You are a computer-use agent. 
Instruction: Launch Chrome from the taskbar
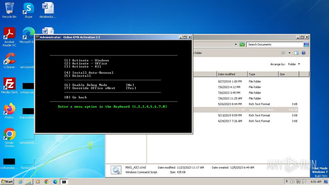point(47,182)
